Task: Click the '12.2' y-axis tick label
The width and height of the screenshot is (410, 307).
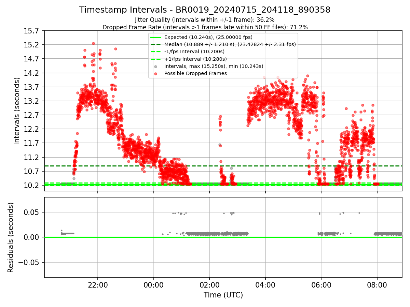Action: [x=32, y=129]
